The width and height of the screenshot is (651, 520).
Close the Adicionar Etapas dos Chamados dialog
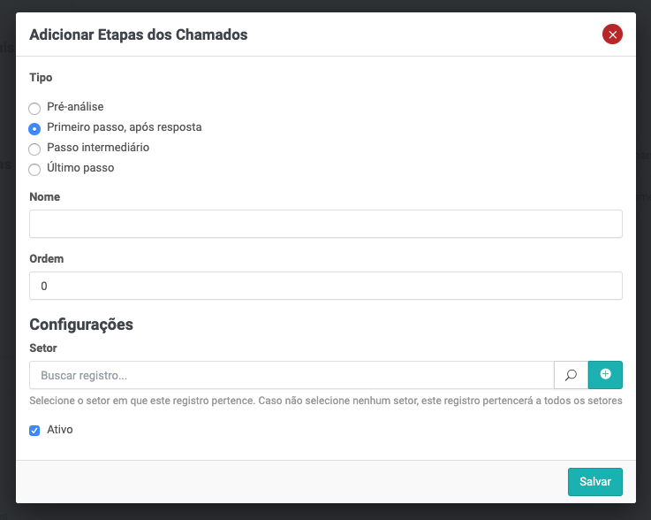(x=612, y=34)
